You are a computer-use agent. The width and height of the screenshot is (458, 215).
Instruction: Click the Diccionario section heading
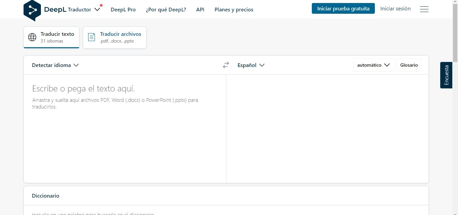pos(46,196)
